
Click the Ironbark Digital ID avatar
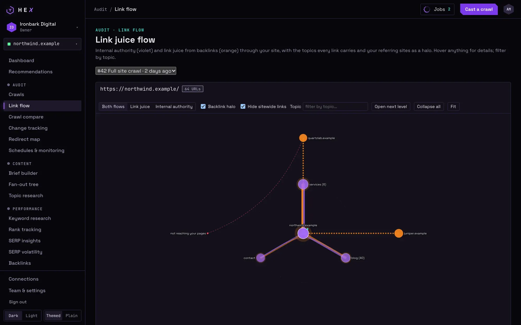tap(11, 27)
